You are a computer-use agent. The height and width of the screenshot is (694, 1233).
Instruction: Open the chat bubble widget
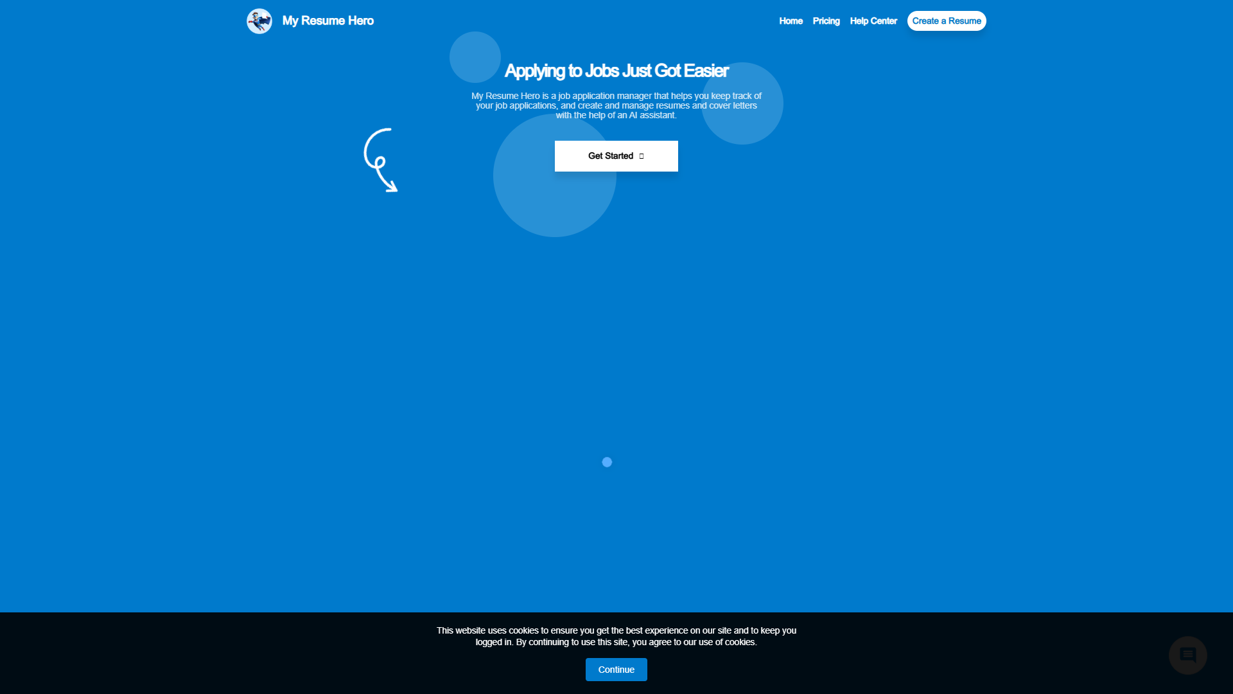coord(1187,655)
